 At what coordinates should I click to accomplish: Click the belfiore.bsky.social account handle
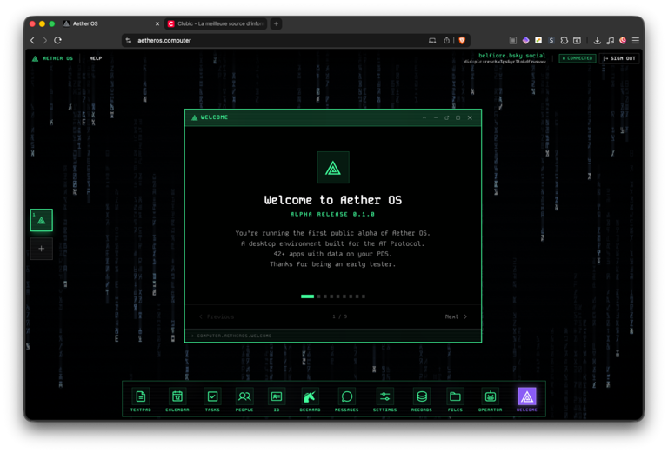511,56
